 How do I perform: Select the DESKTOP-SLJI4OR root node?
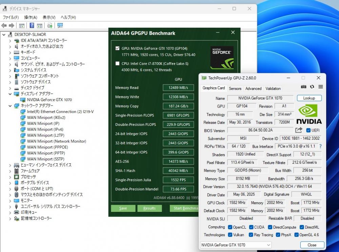[x=30, y=35]
